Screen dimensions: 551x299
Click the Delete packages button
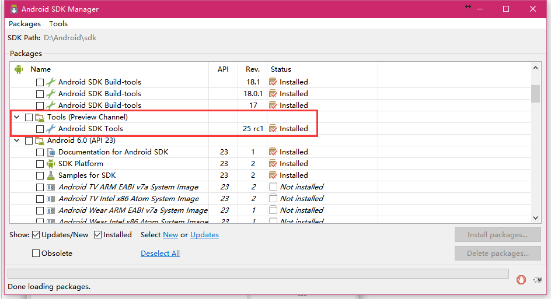click(x=497, y=254)
